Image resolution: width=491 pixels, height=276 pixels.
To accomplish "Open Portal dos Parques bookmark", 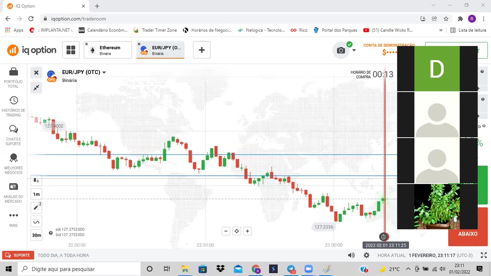I will click(335, 30).
